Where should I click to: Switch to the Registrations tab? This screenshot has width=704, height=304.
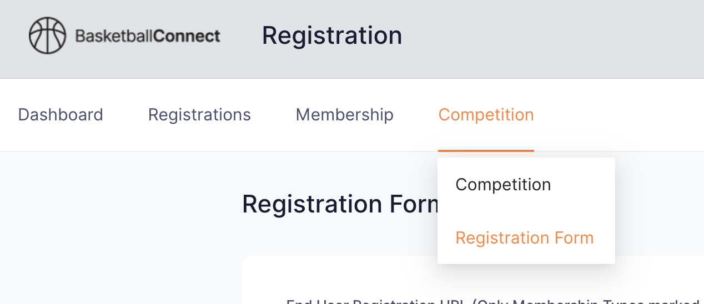199,115
